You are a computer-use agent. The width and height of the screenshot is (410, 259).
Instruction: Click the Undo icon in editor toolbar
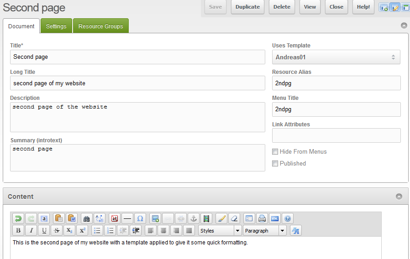point(18,218)
